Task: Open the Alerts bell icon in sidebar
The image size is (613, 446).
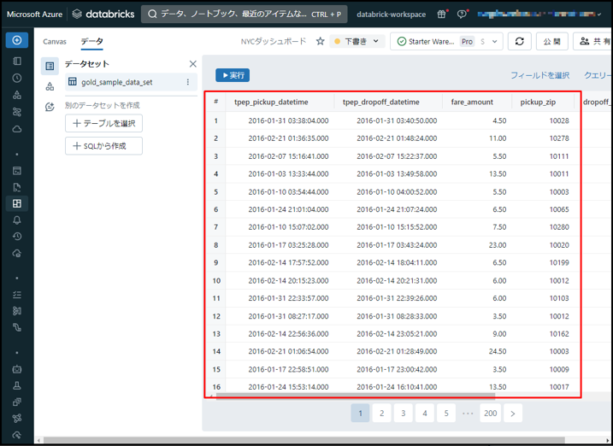Action: point(16,220)
